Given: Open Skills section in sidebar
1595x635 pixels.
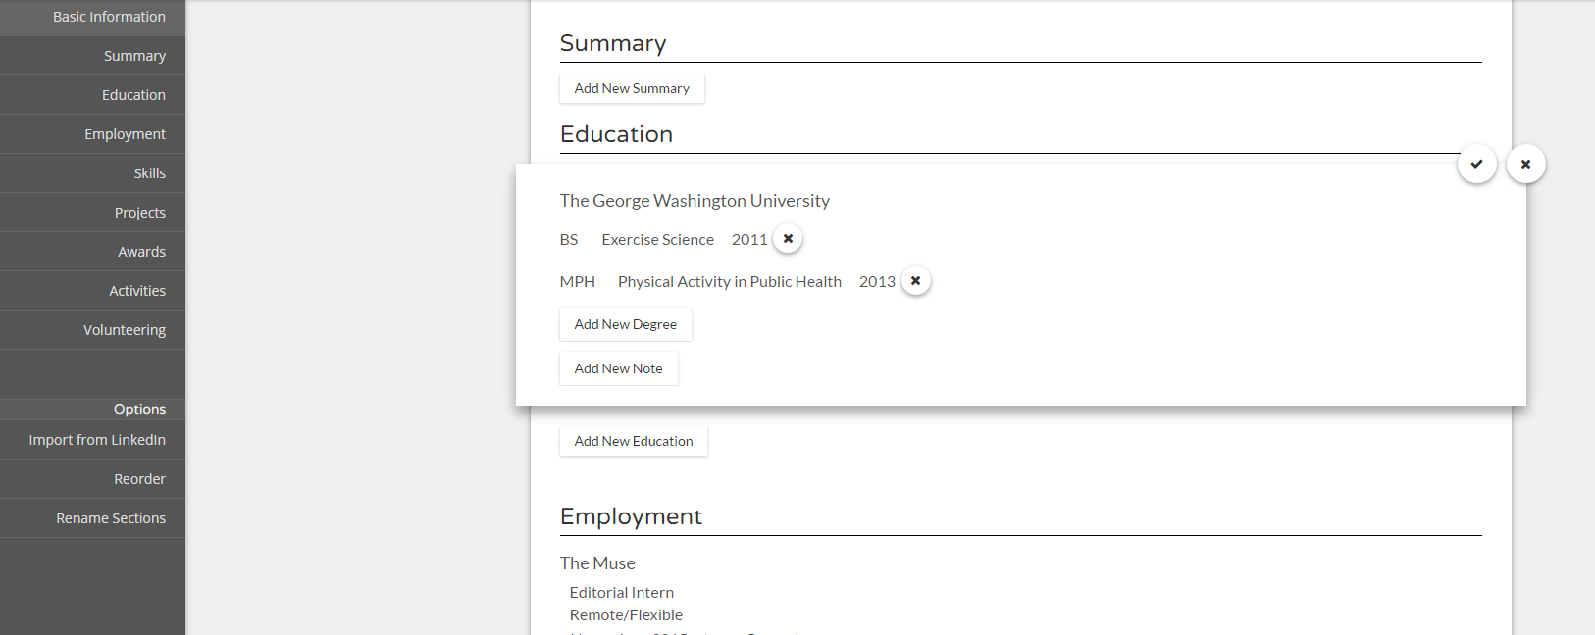Looking at the screenshot, I should tap(92, 173).
